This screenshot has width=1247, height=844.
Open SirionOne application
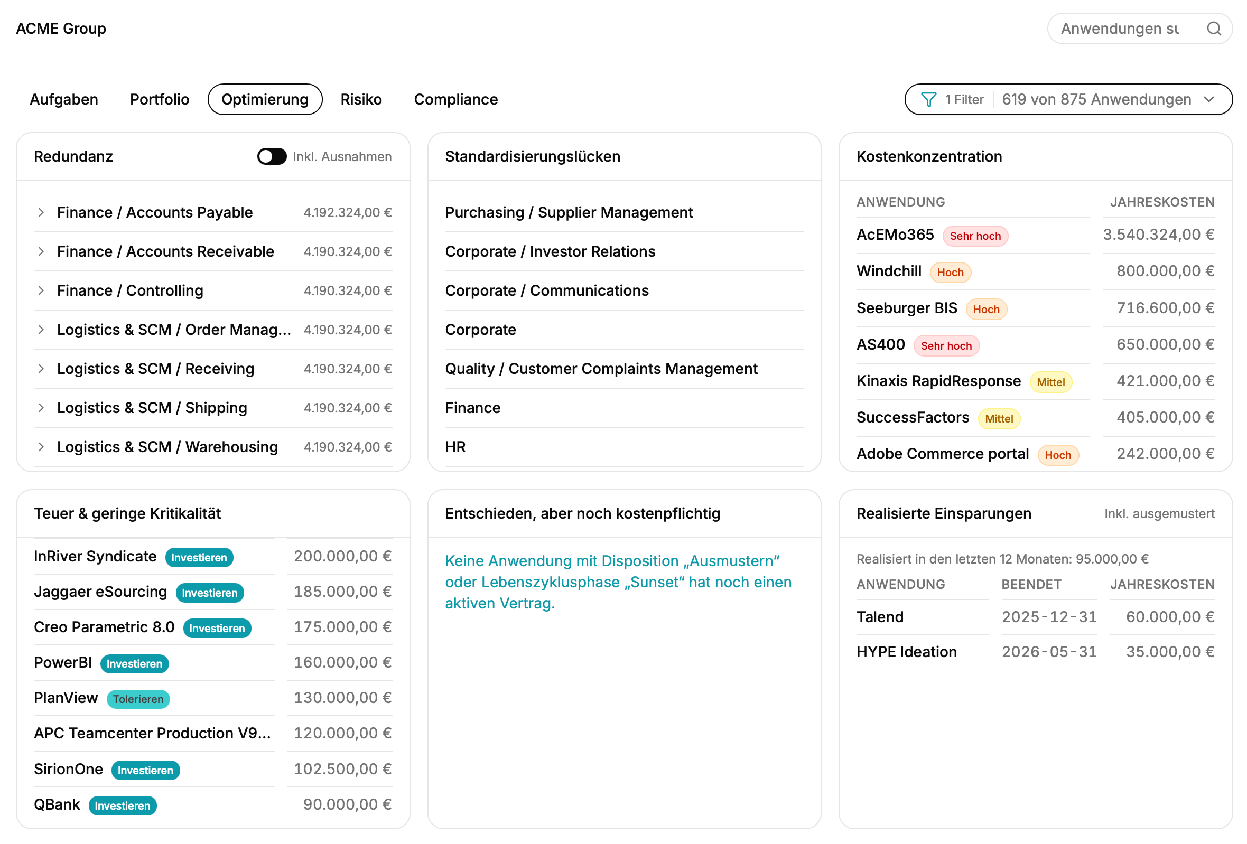pos(68,770)
